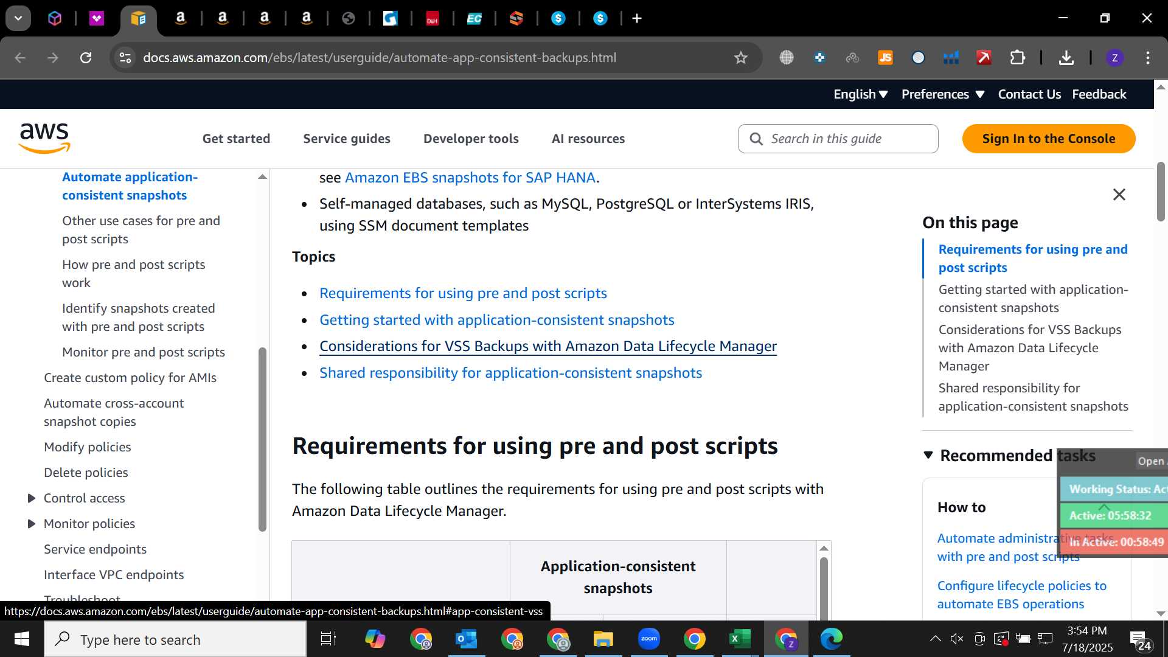Viewport: 1168px width, 657px height.
Task: Select Identify snapshots created with pre and post scripts
Action: pyautogui.click(x=138, y=318)
